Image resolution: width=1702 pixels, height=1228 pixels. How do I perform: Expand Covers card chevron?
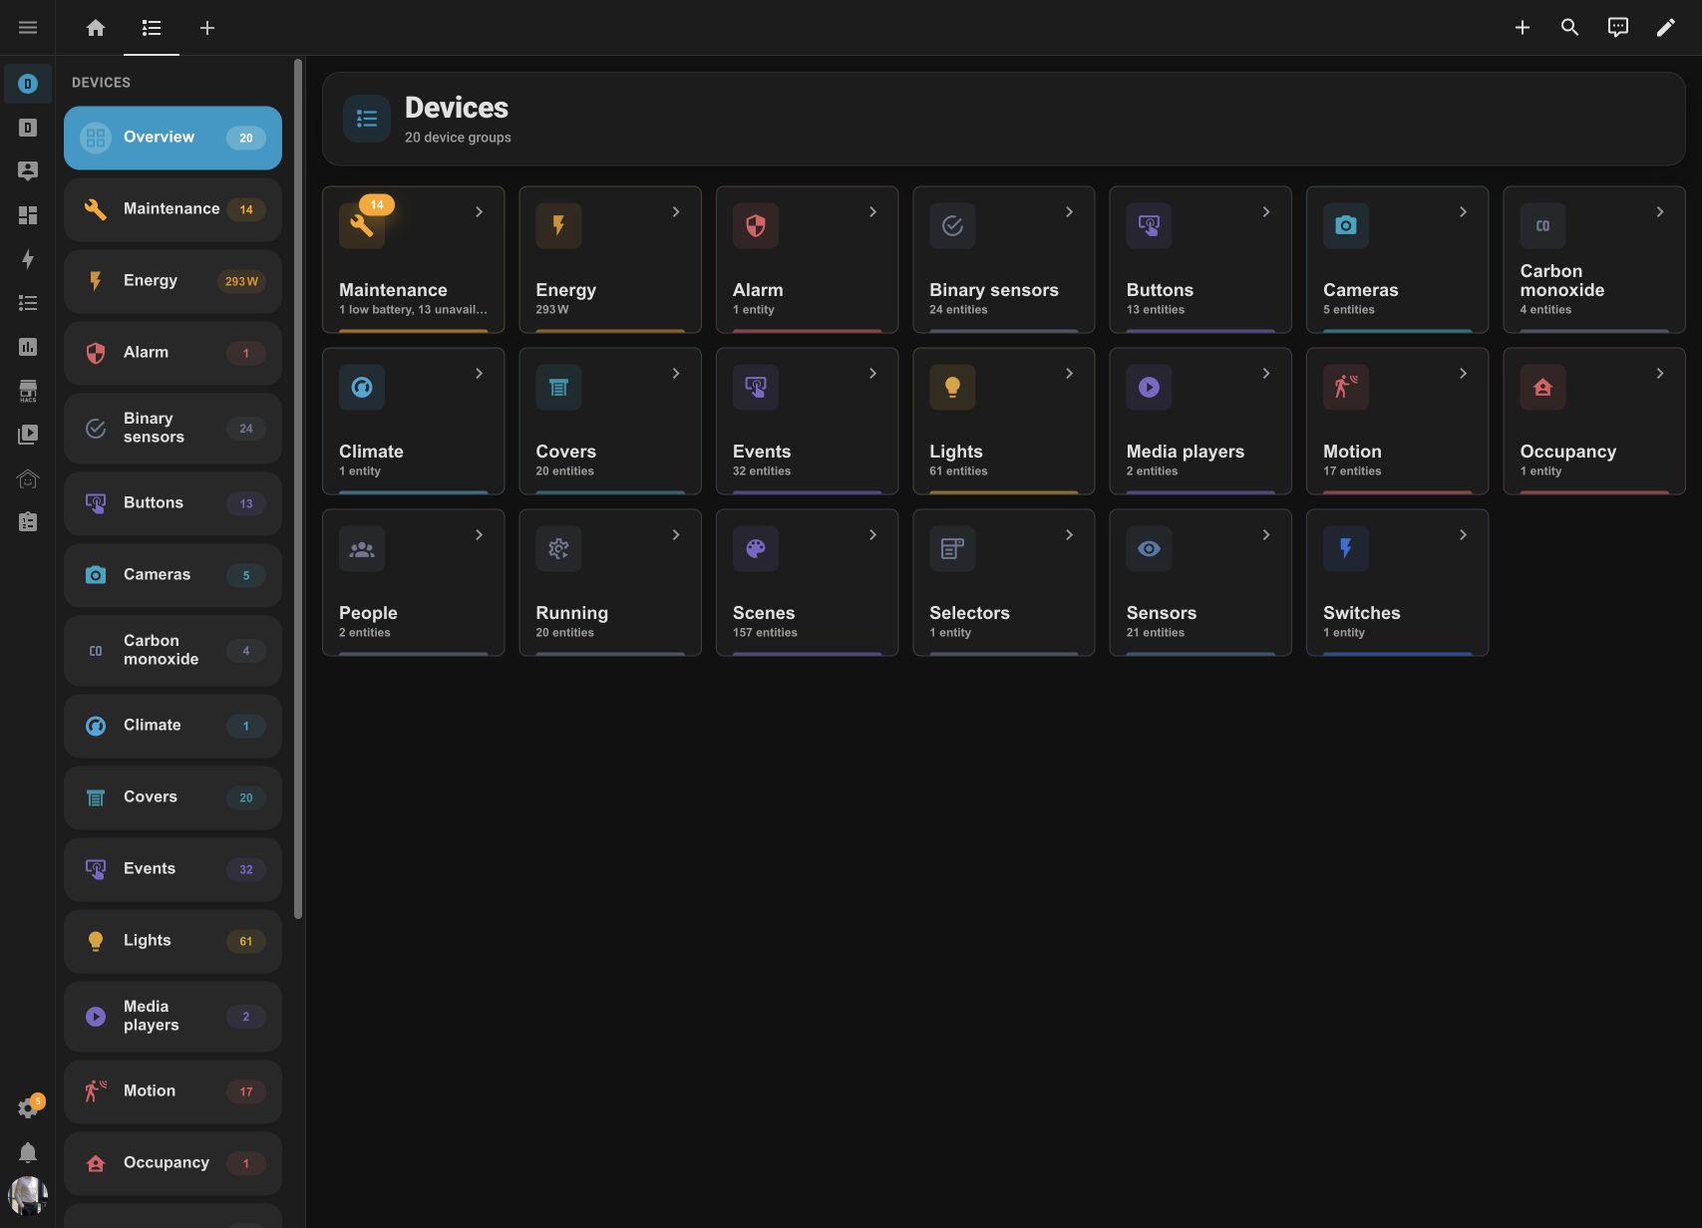click(x=675, y=374)
